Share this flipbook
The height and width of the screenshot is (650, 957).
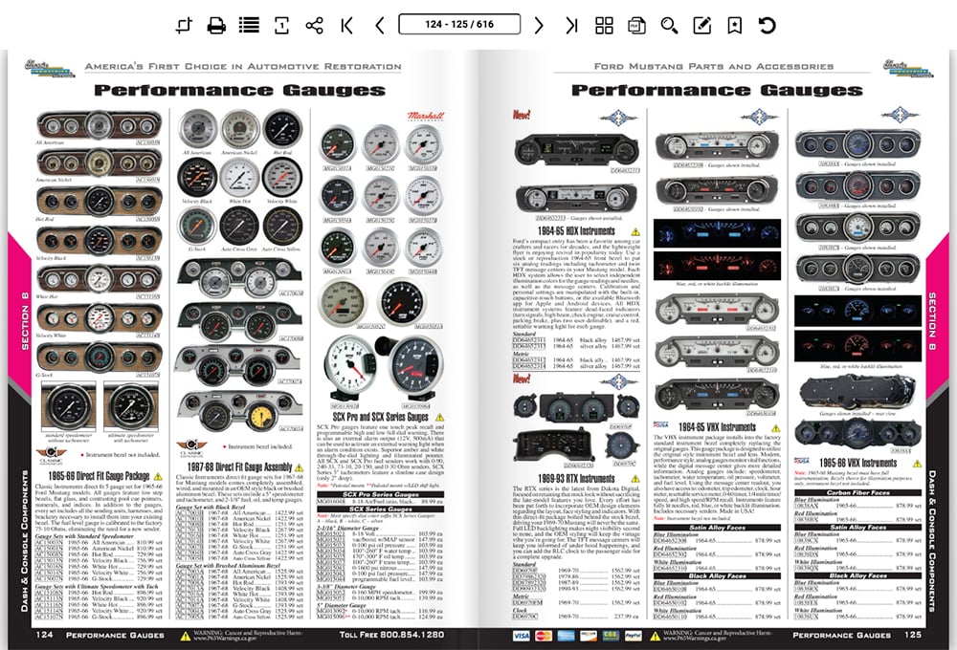click(x=314, y=25)
